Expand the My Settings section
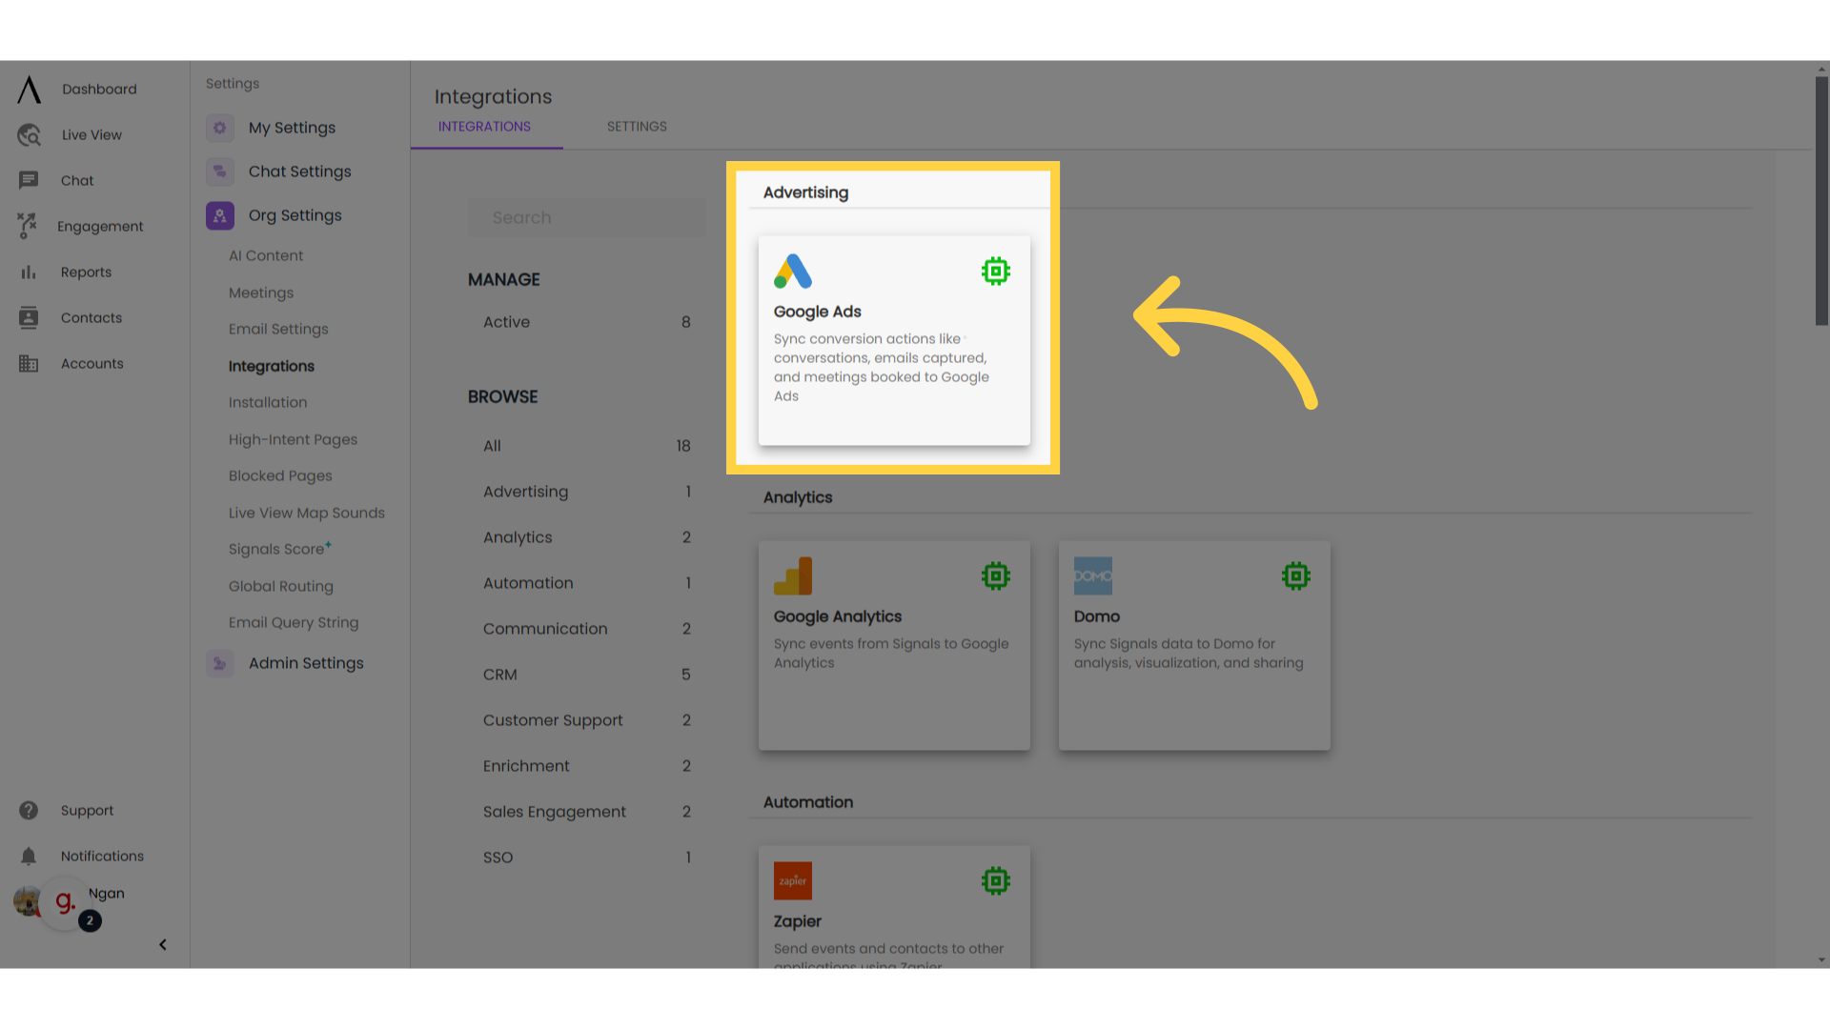The width and height of the screenshot is (1830, 1029). point(292,128)
